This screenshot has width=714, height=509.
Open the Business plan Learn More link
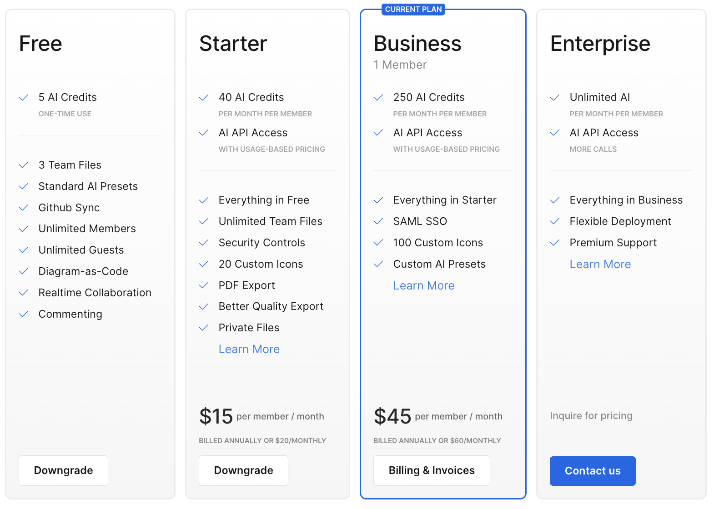coord(424,285)
